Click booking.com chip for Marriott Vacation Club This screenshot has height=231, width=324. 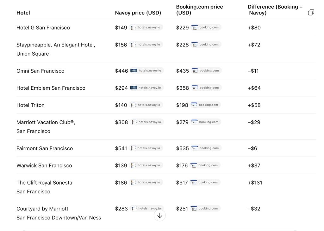coord(206,122)
